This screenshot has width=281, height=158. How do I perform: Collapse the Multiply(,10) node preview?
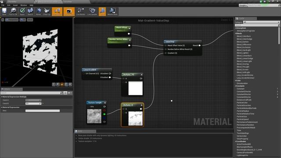click(141, 75)
